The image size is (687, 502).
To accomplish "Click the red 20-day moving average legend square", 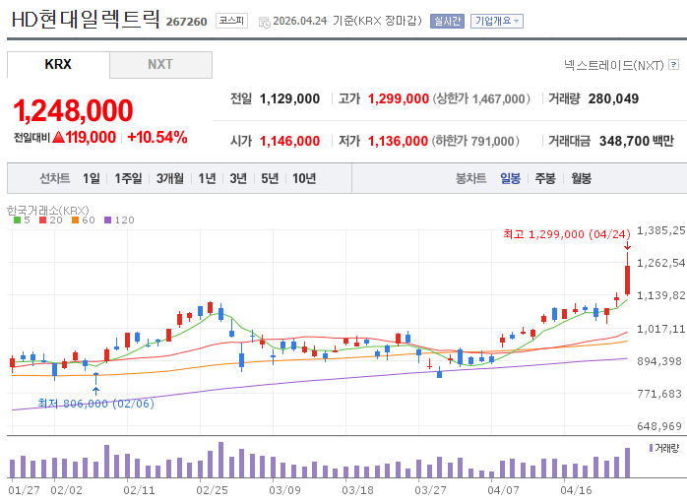I will (42, 220).
